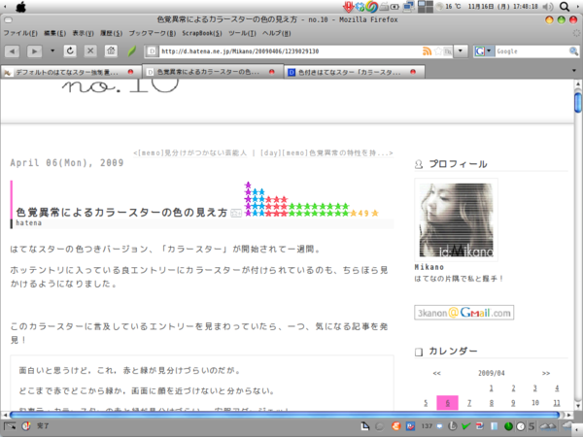
Task: Click the network computers tray icon
Action: point(409,7)
